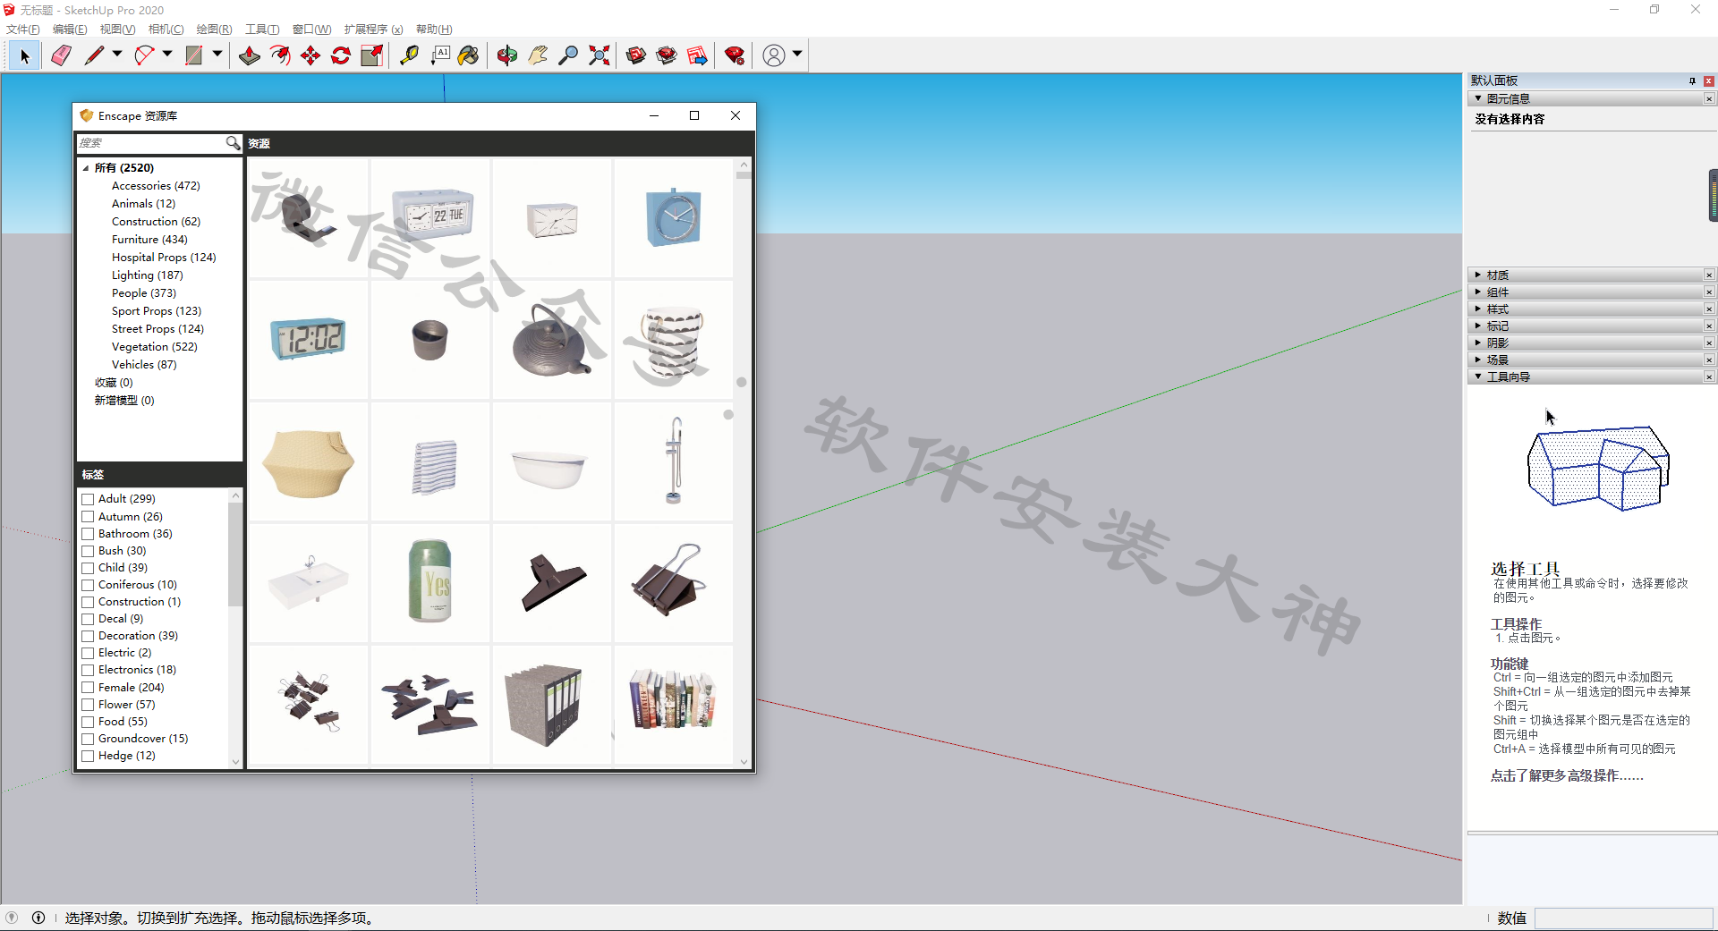Image resolution: width=1718 pixels, height=931 pixels.
Task: Enable the Electronics (18) tag
Action: pos(88,670)
